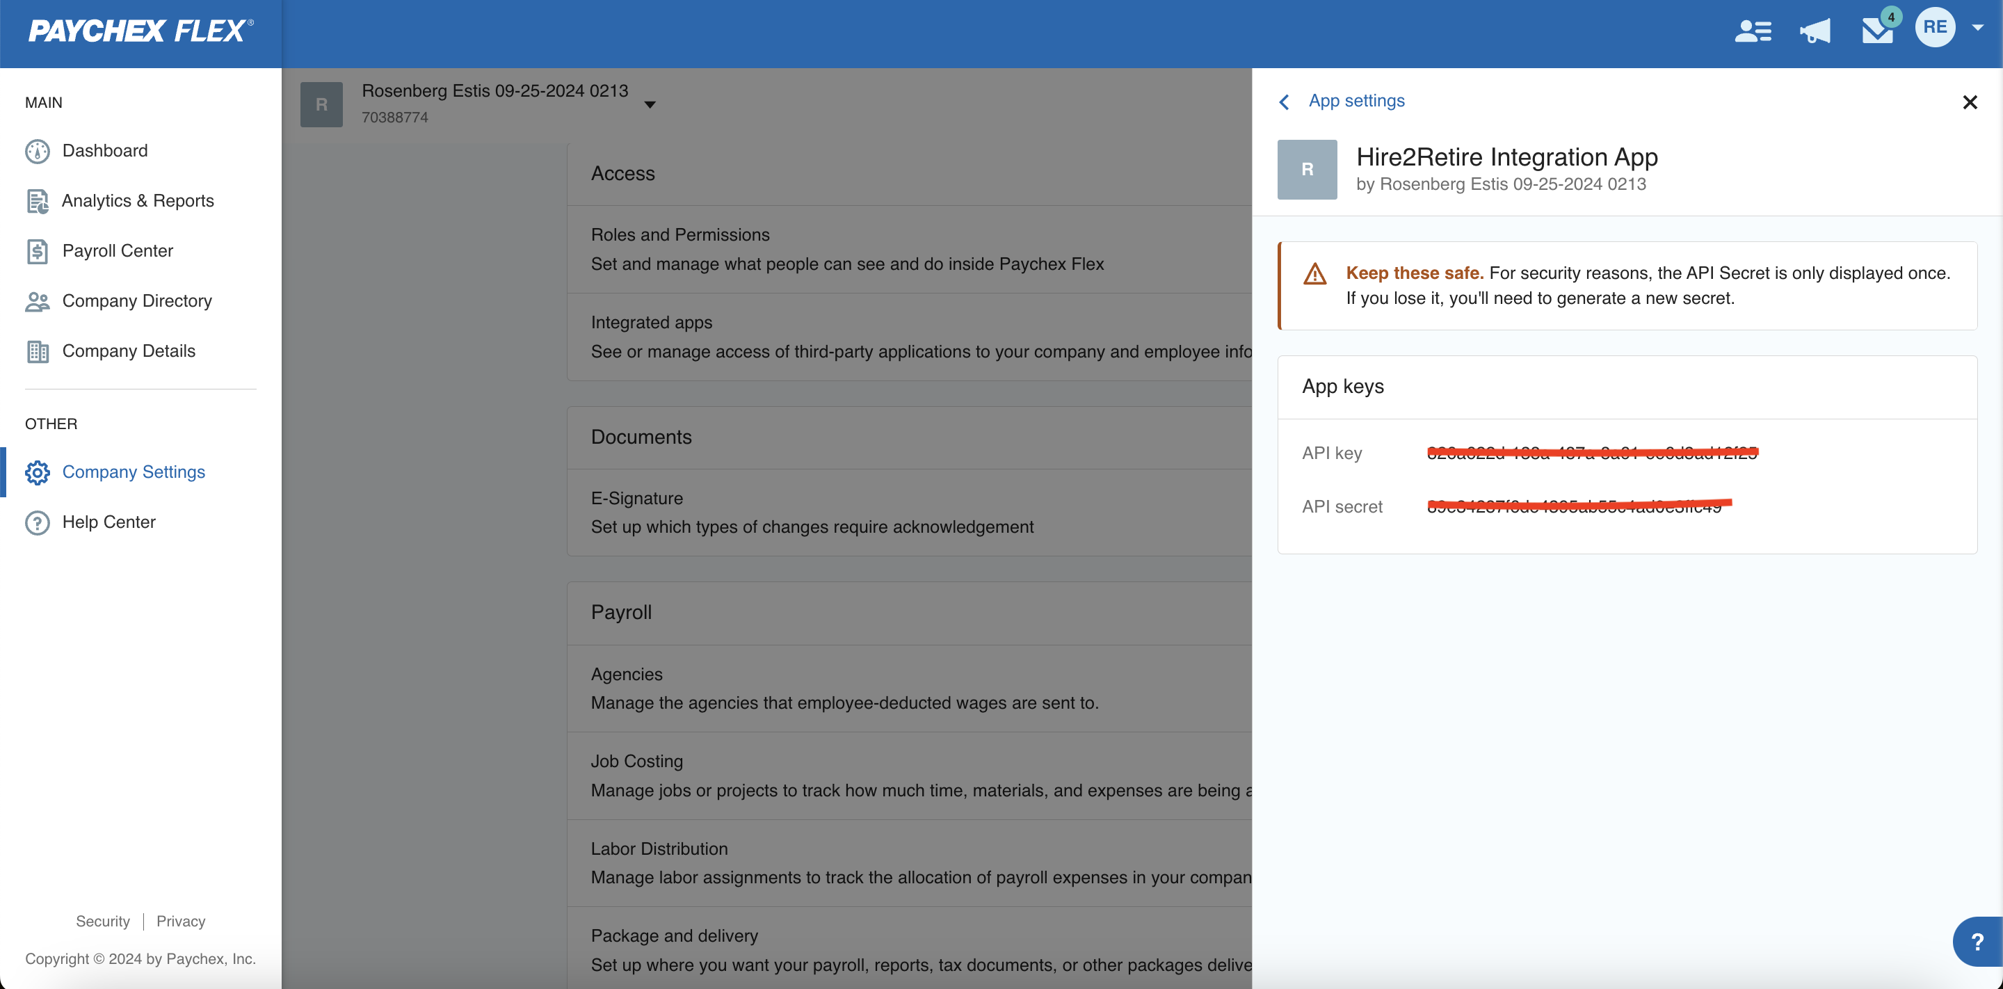
Task: Click Help Center in sidebar
Action: [108, 522]
